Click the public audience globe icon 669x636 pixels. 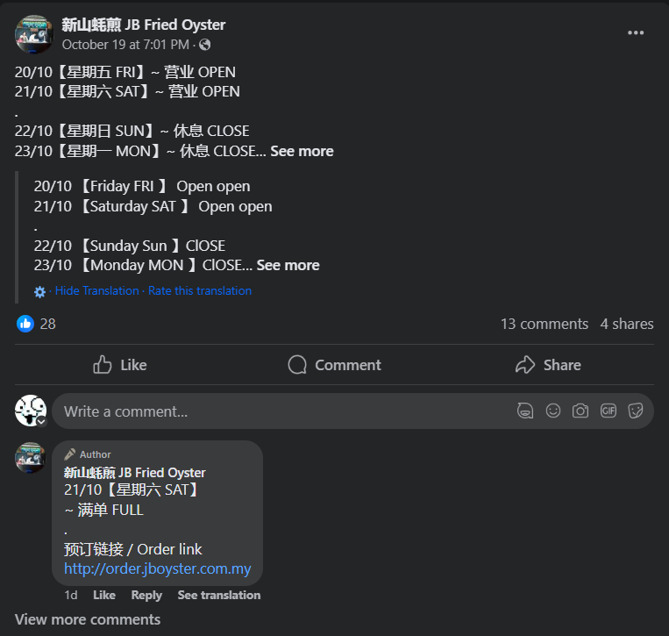click(204, 45)
